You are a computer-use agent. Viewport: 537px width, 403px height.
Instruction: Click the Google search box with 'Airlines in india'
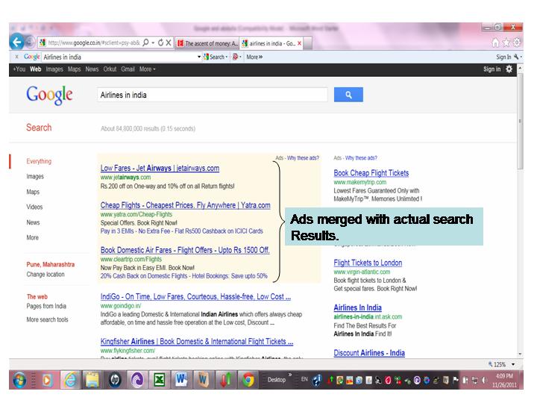click(x=213, y=95)
